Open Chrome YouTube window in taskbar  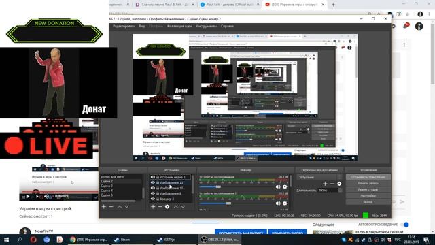pyautogui.click(x=89, y=240)
